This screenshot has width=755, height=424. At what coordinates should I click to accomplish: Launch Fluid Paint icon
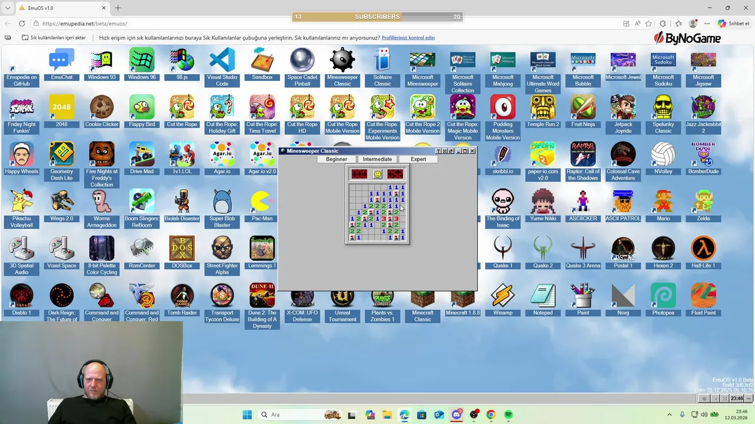pyautogui.click(x=704, y=300)
